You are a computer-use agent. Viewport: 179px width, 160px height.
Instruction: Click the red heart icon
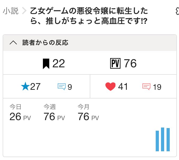[x=110, y=87]
